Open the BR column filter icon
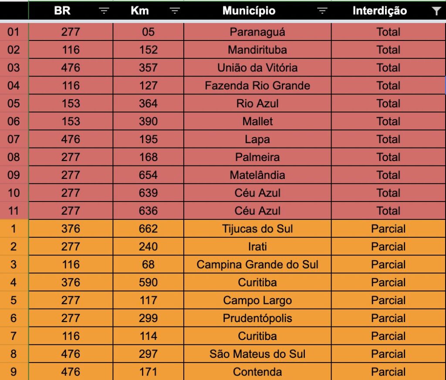This screenshot has width=446, height=380. click(x=104, y=11)
